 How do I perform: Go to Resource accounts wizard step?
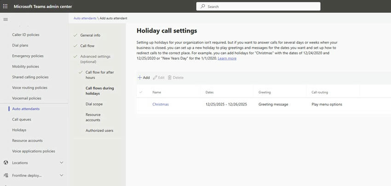click(x=93, y=117)
